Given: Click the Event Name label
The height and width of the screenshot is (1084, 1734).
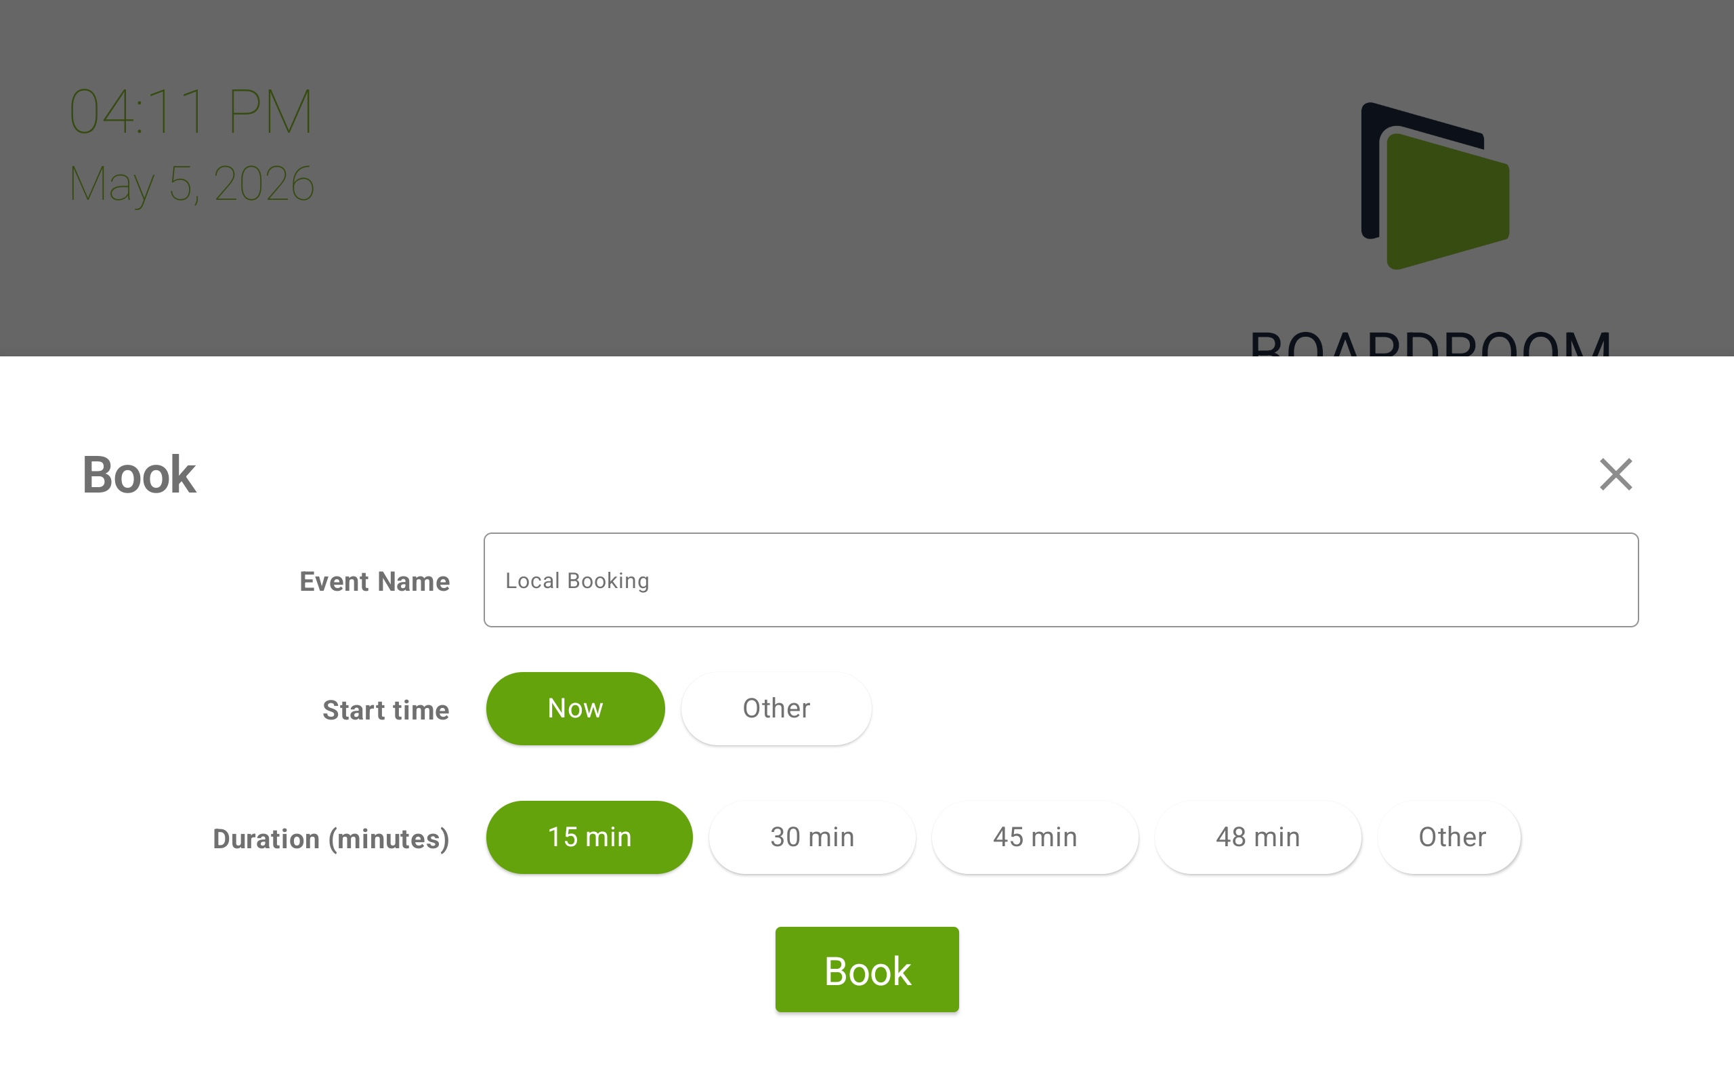Looking at the screenshot, I should [x=375, y=581].
